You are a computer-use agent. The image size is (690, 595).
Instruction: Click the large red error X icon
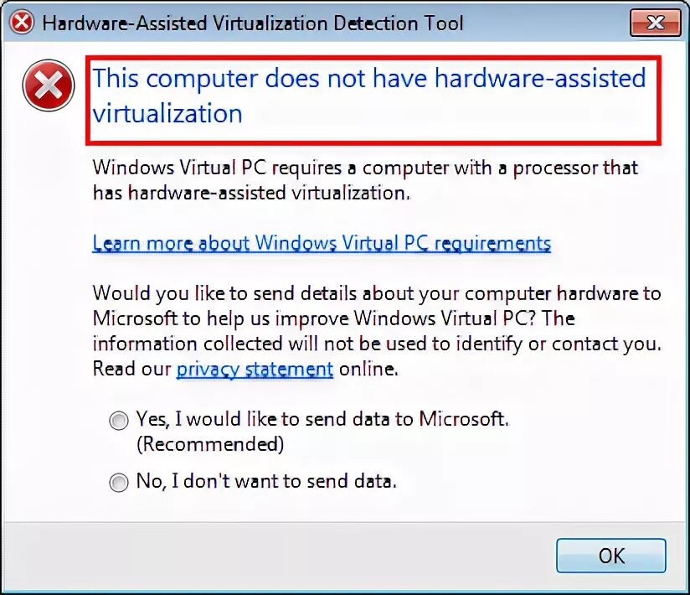(x=49, y=85)
